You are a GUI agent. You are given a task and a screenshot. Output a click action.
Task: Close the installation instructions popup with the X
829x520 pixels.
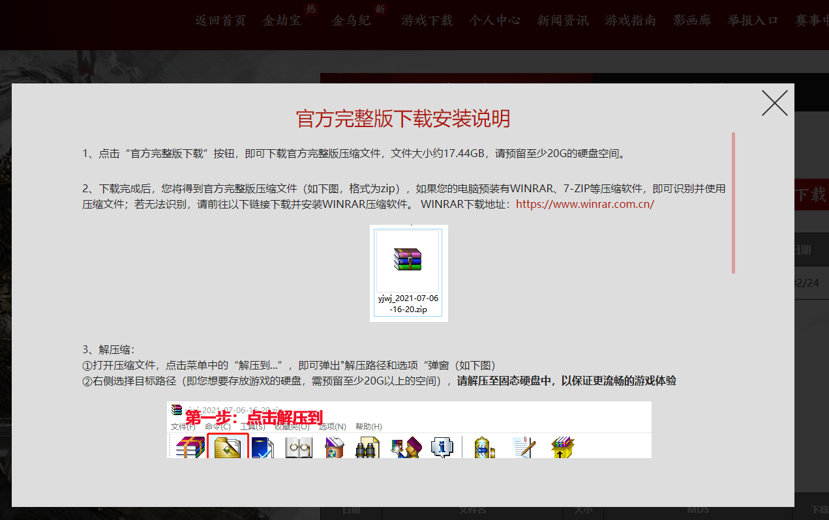click(x=774, y=103)
